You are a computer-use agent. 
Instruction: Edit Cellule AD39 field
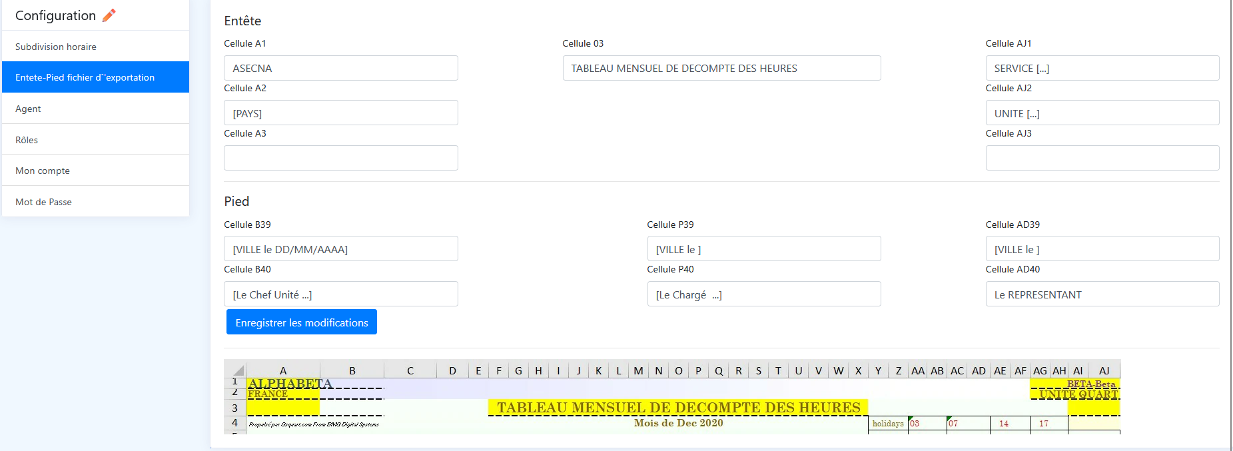tap(1102, 249)
